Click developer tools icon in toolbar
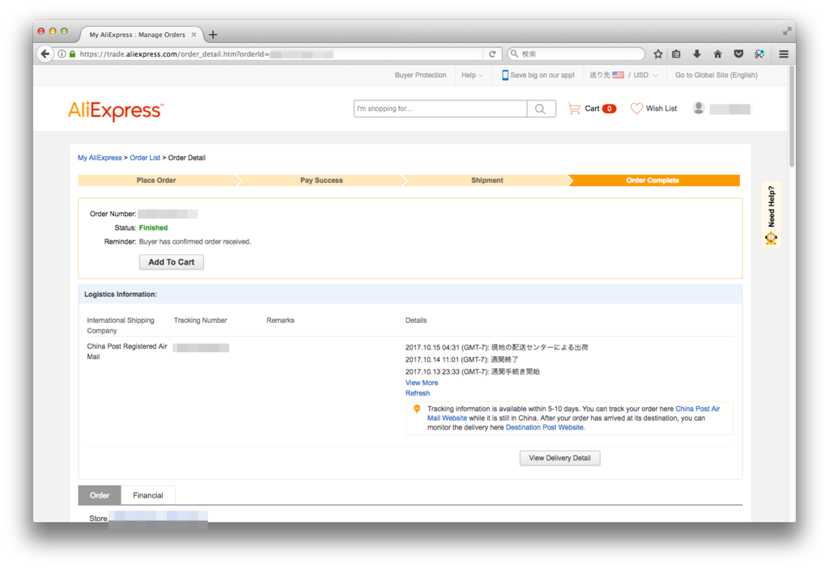Screen dimensions: 829x568 (x=759, y=54)
